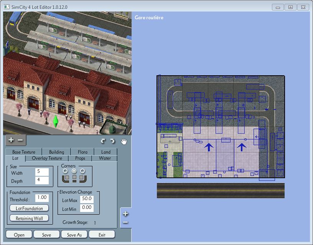Zoom out the lot plan view
This screenshot has height=245, width=313.
[125, 222]
